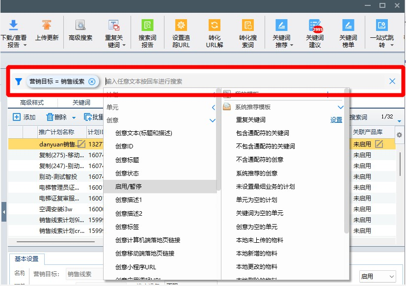Open 一站式跳转 toolbar icon
Image resolution: width=406 pixels, height=286 pixels.
[x=381, y=25]
